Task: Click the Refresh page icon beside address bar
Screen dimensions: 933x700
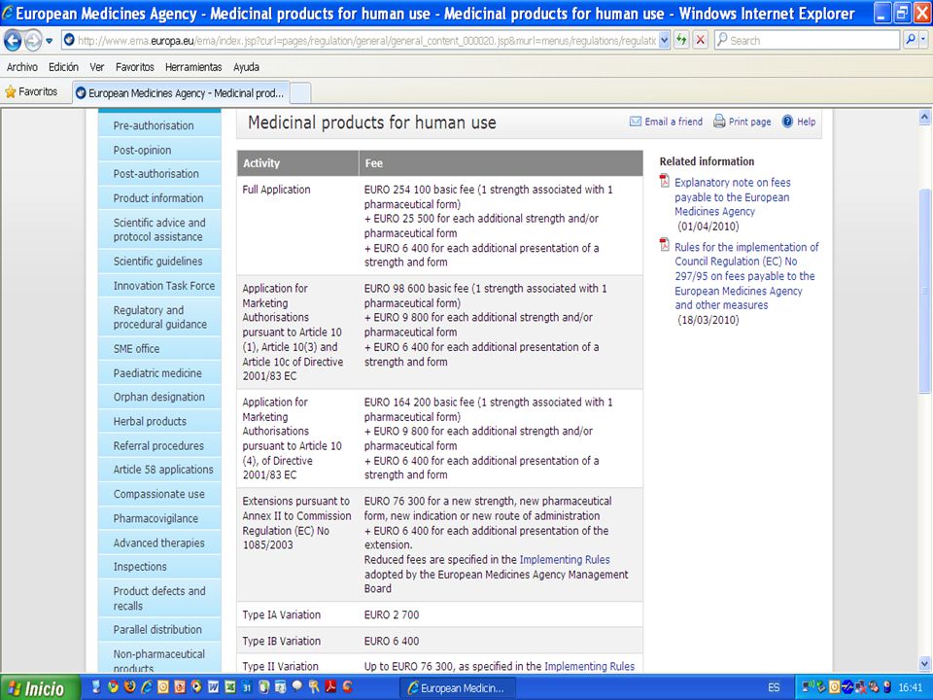Action: 681,41
